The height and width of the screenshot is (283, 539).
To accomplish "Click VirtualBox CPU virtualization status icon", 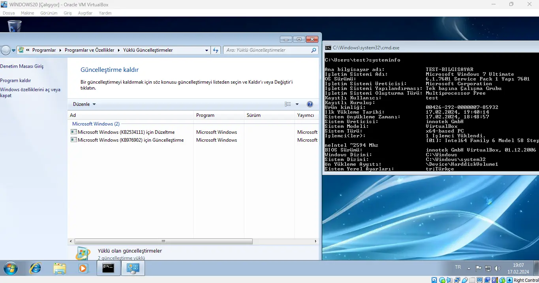I will (x=494, y=280).
